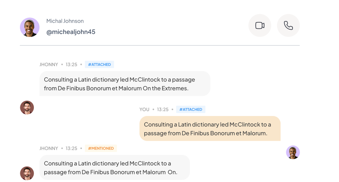The width and height of the screenshot is (339, 182).
Task: Click the 13:25 timestamp next to YOU
Action: (163, 110)
